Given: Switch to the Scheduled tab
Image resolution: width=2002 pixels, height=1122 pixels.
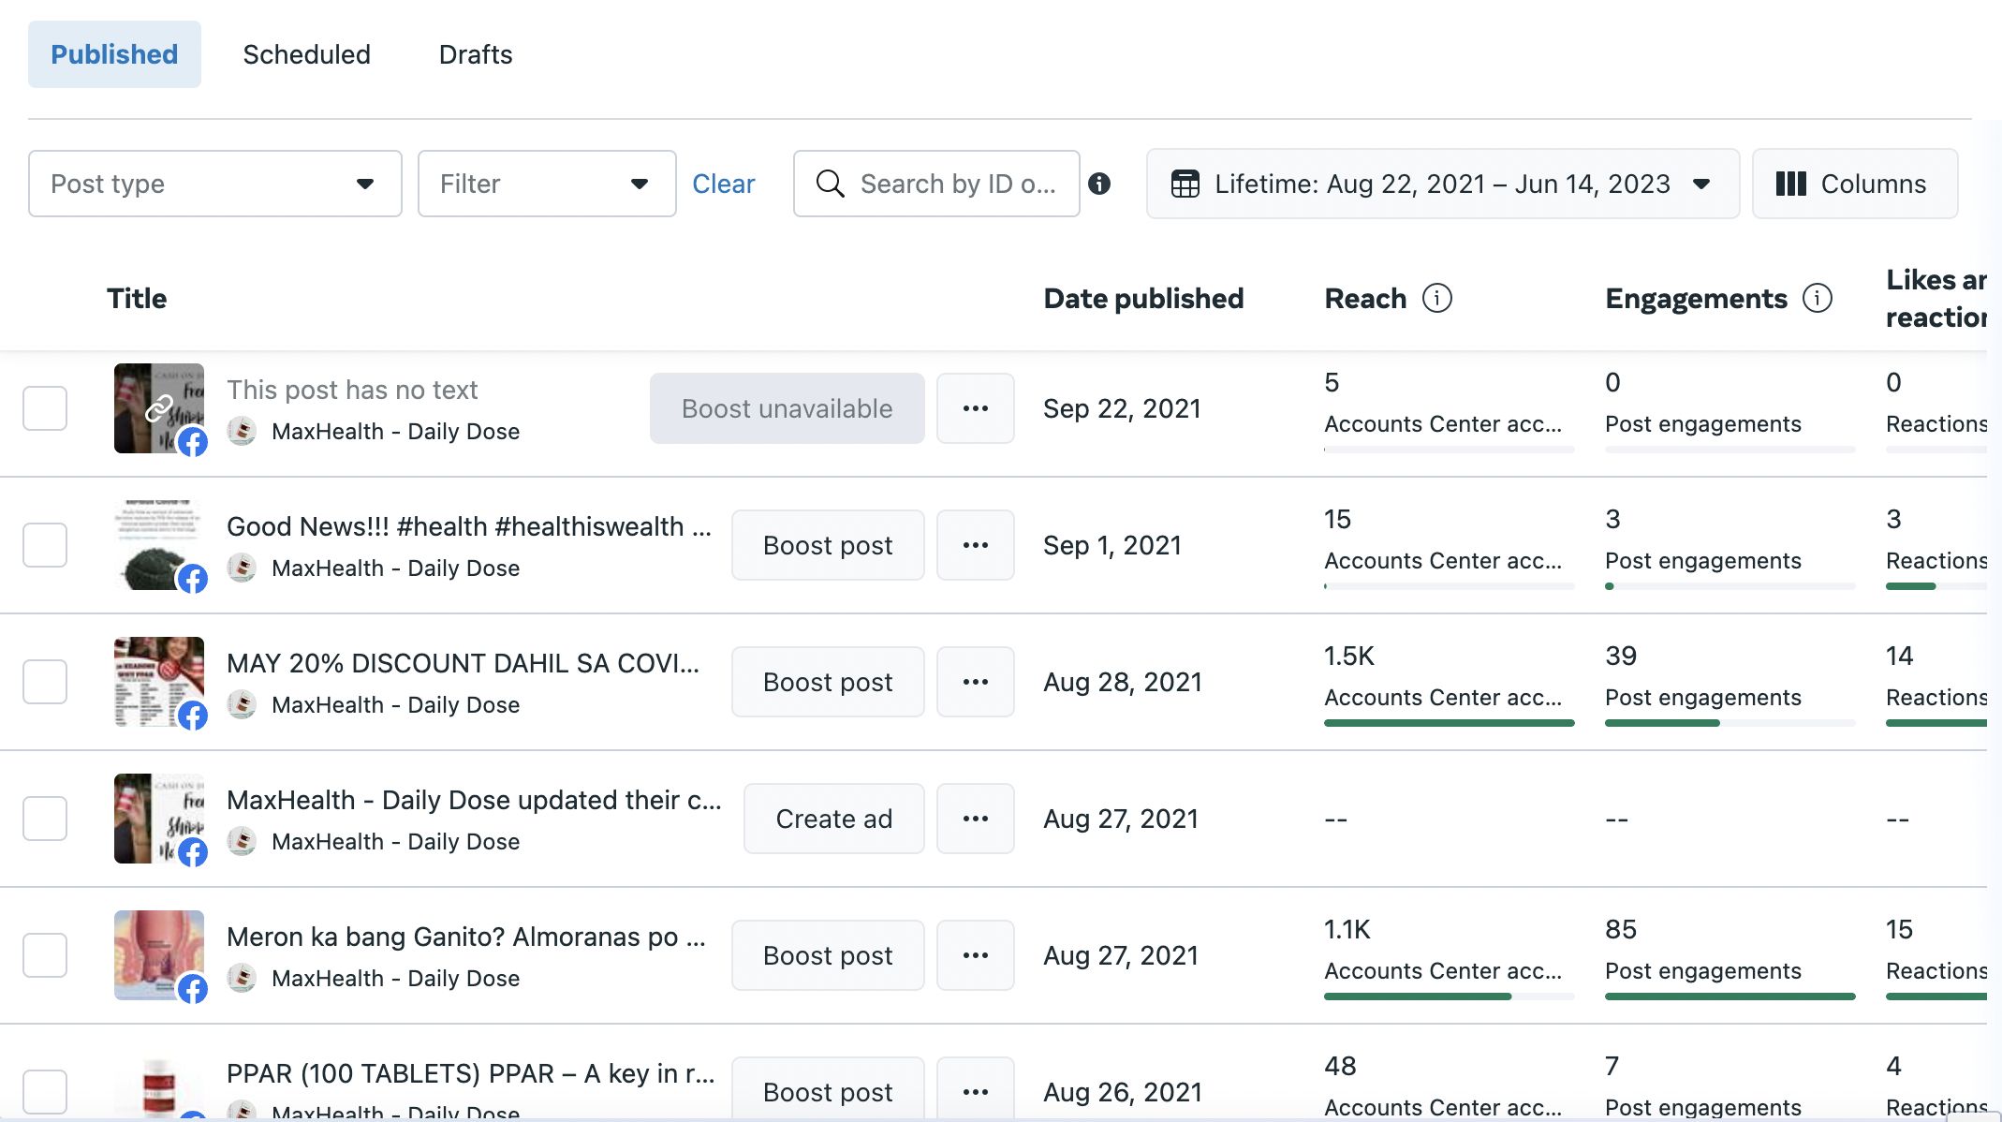Looking at the screenshot, I should coord(306,54).
